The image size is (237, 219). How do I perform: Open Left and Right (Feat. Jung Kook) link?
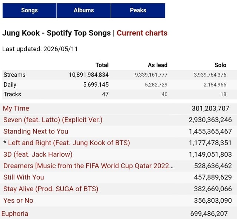point(69,143)
